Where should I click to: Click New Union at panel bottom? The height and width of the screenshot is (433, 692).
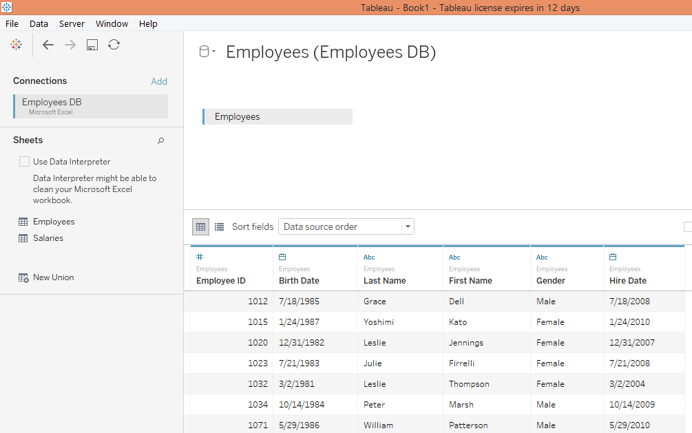(x=52, y=277)
